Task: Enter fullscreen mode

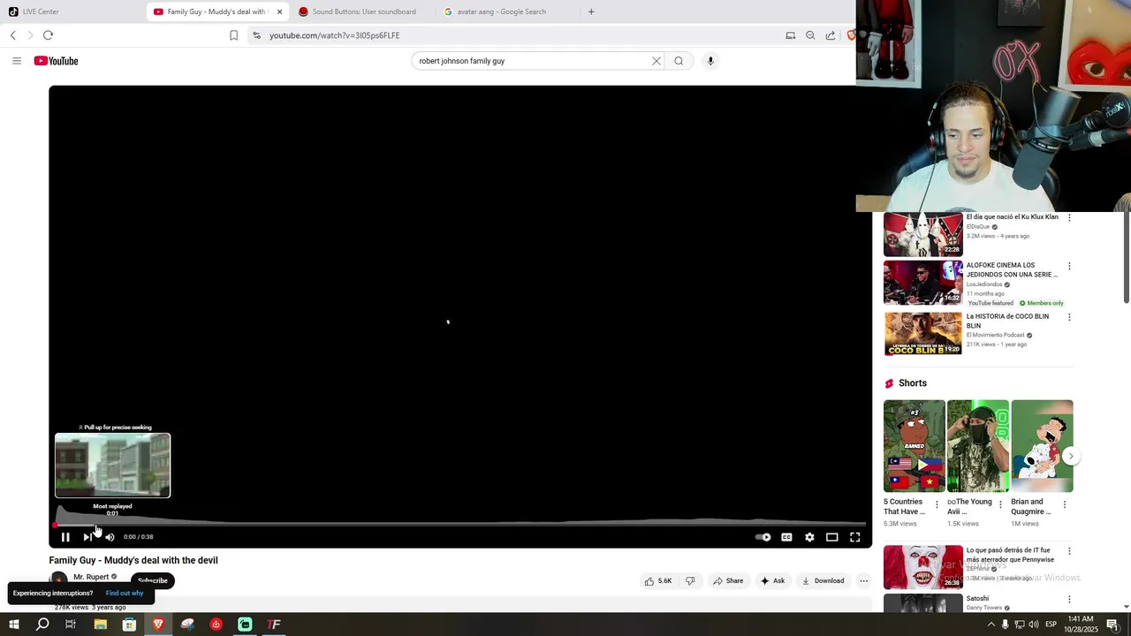Action: (855, 537)
